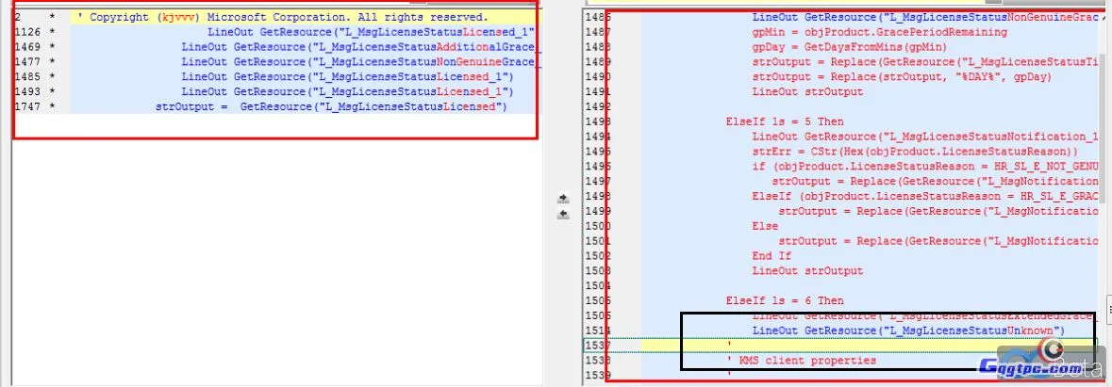
Task: Click the standalone 'Else' line at 1500
Action: [x=765, y=226]
